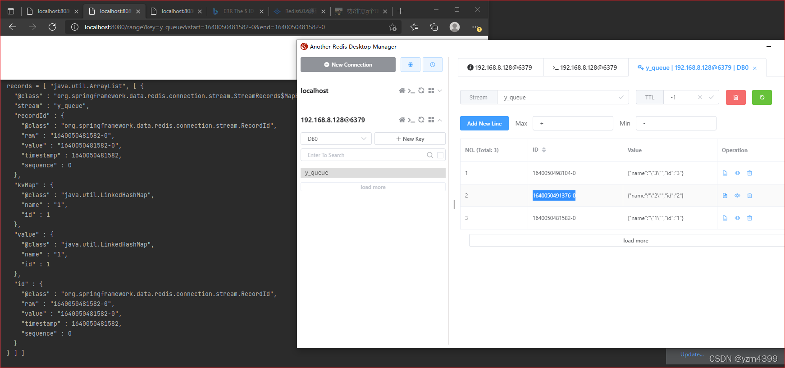Click the Update link in the status bar
Image resolution: width=785 pixels, height=368 pixels.
(692, 355)
